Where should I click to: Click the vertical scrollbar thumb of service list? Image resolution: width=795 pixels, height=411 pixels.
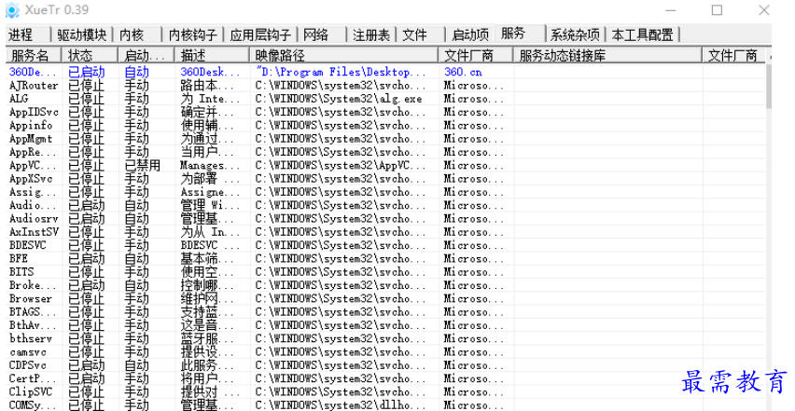[769, 86]
